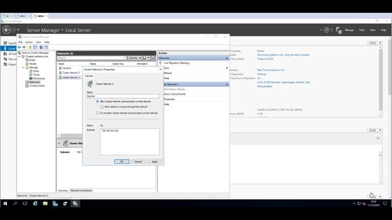Switch to the Summary tab
392x220 pixels.
coord(63,191)
